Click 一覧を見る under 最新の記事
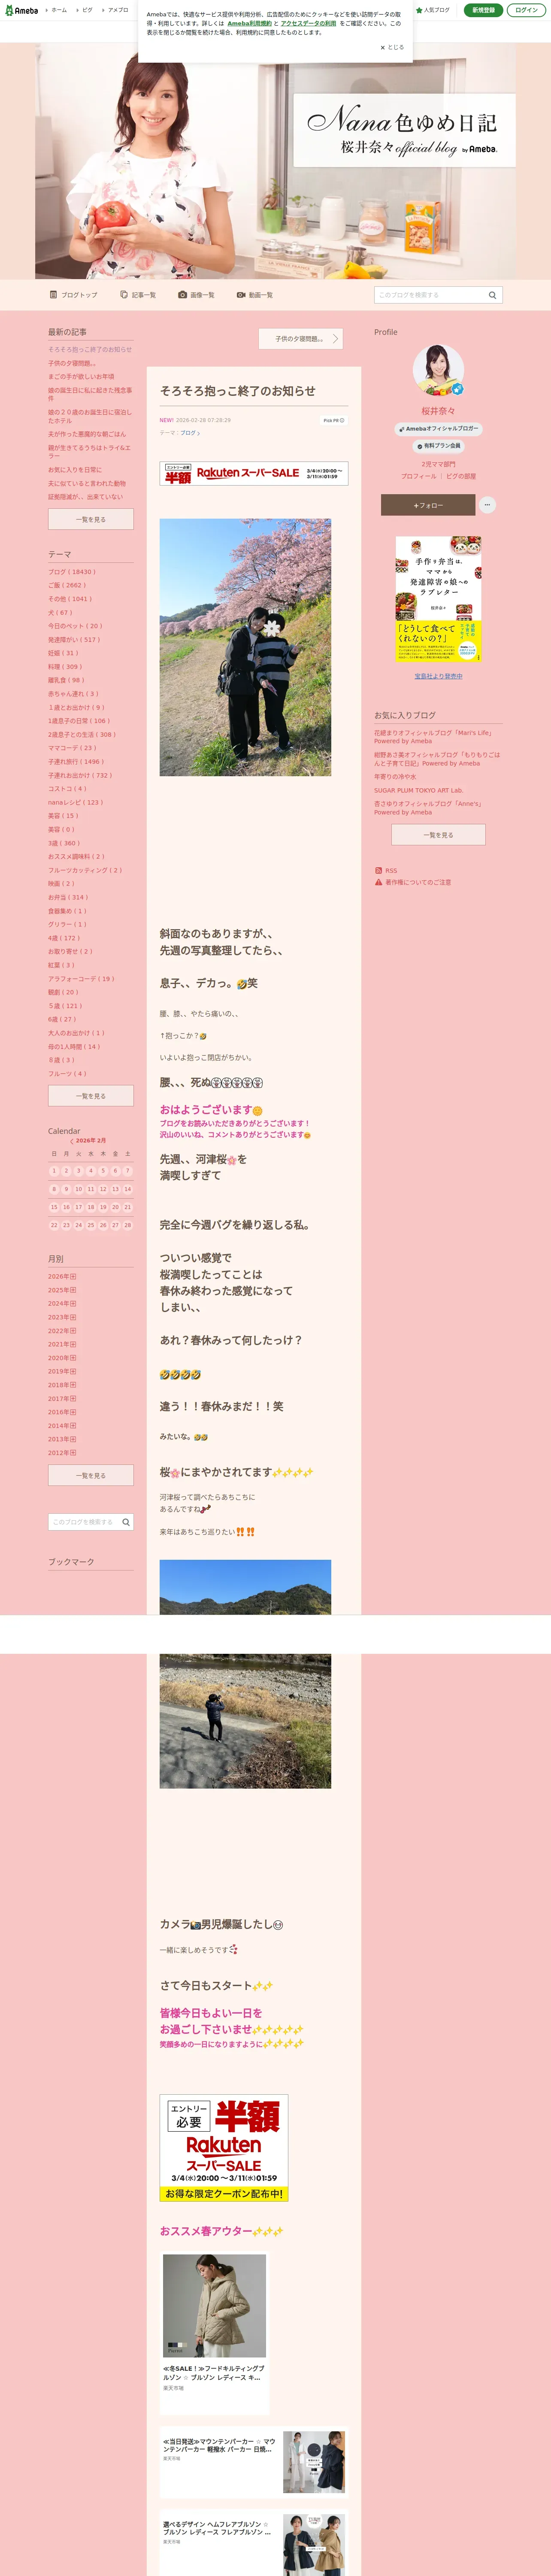This screenshot has width=551, height=2576. point(91,519)
